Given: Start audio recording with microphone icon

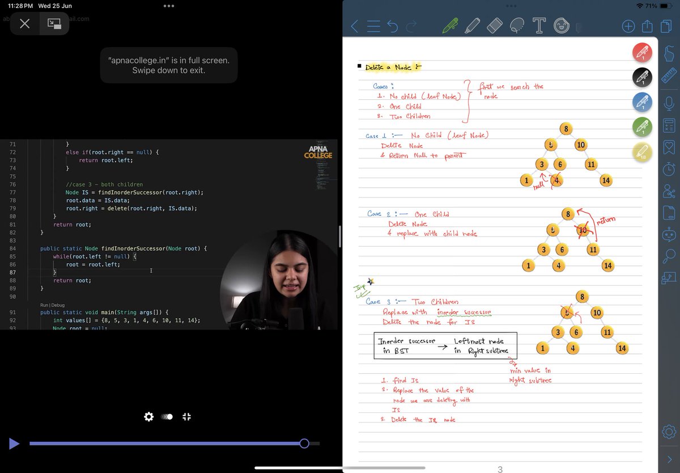Looking at the screenshot, I should [669, 103].
